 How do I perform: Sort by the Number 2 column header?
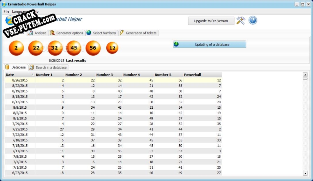pyautogui.click(x=80, y=75)
